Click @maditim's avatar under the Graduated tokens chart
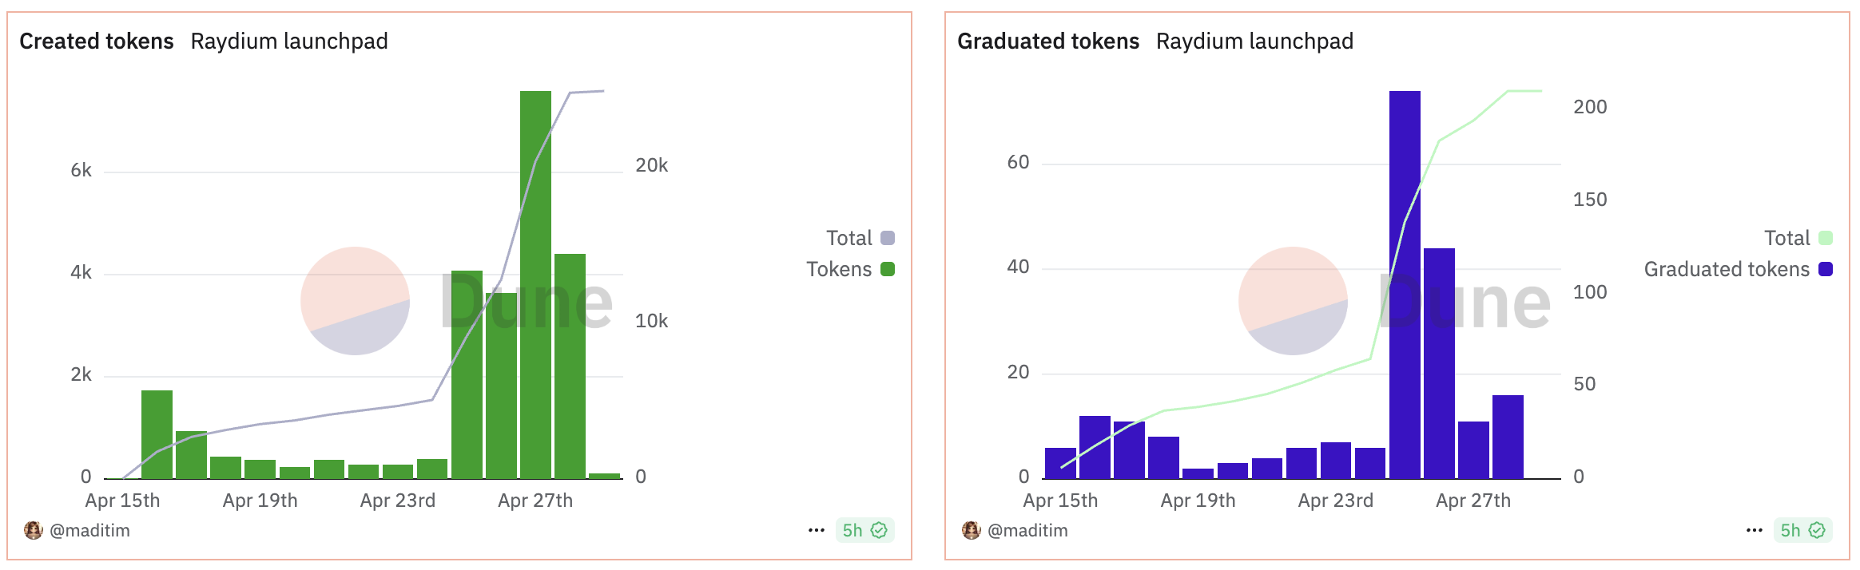This screenshot has height=570, width=1860. pyautogui.click(x=972, y=529)
